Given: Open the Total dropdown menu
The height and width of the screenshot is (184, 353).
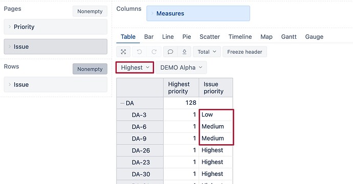Looking at the screenshot, I should [207, 52].
